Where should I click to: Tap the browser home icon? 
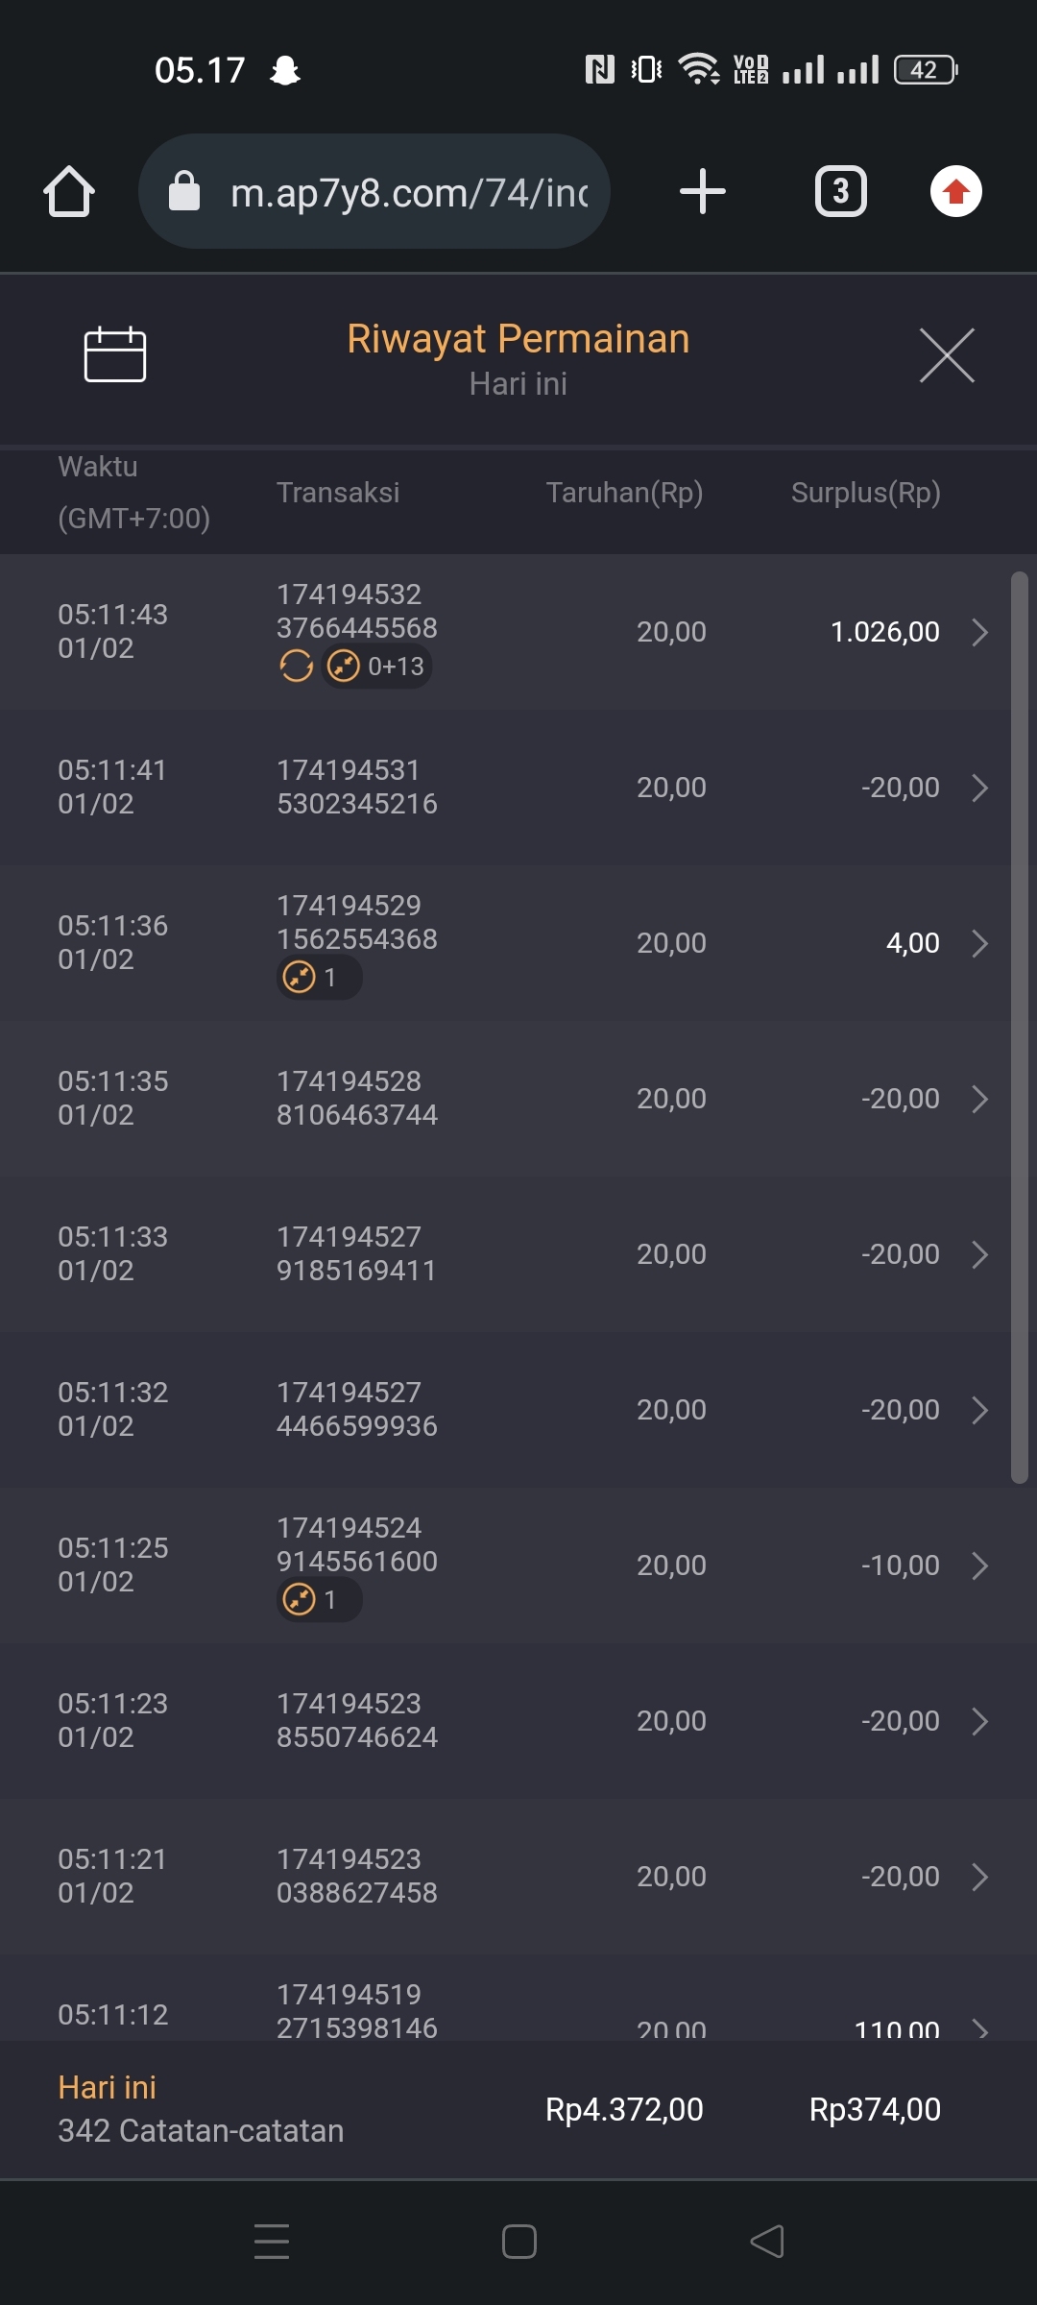pos(69,191)
